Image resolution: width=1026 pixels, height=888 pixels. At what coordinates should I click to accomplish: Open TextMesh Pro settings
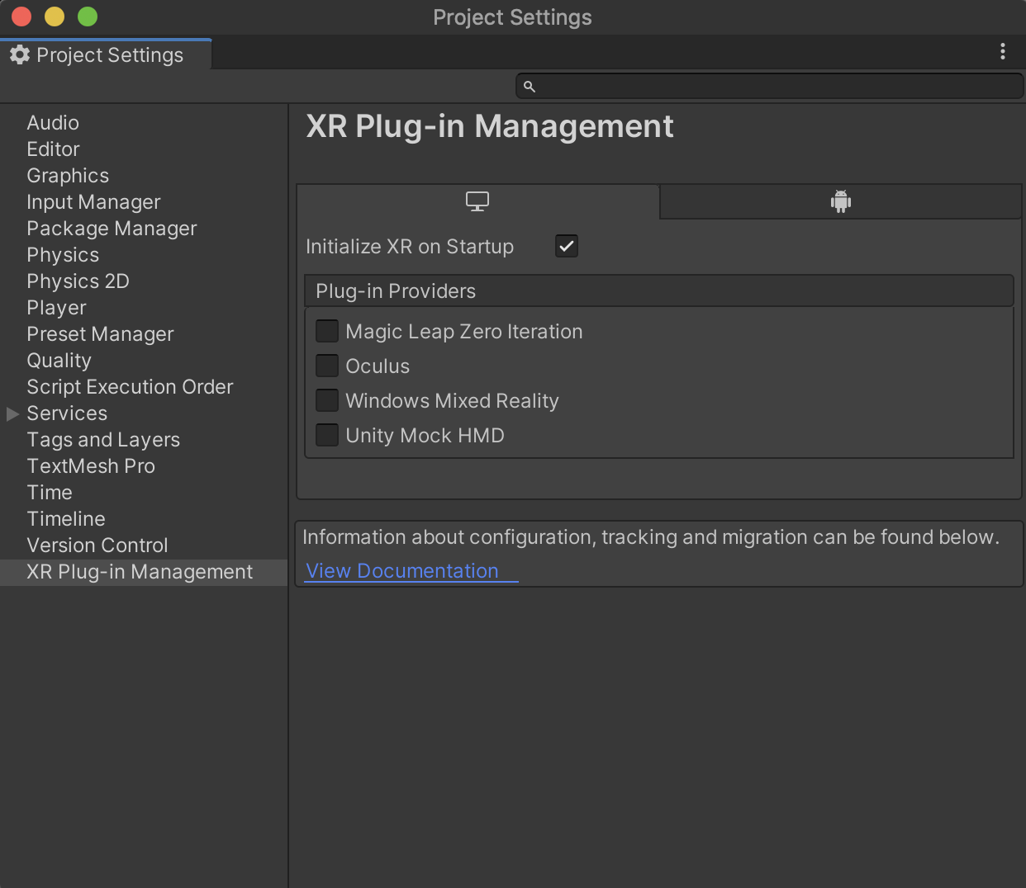[91, 465]
